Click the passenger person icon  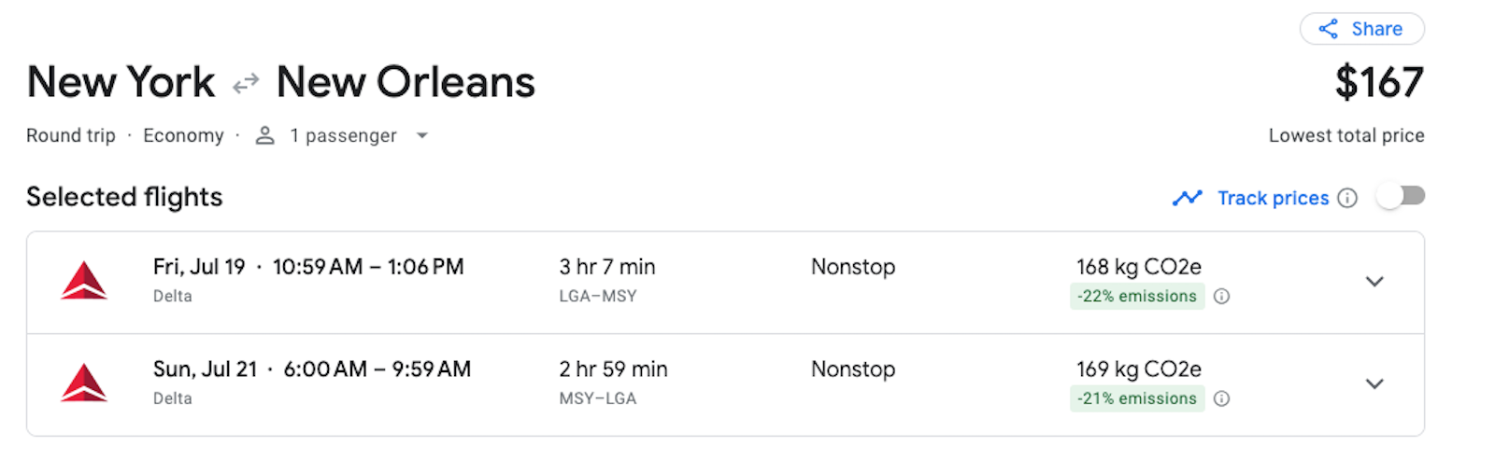tap(265, 136)
